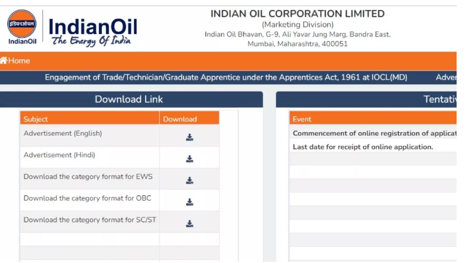This screenshot has height=263, width=465.
Task: Click the (Marketing Division) subtitle
Action: 297,25
